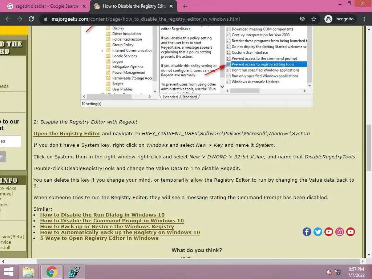372x279 pixels.
Task: Click the horizontal scroll left arrow
Action: tap(3, 261)
